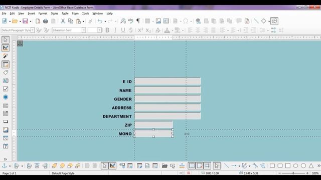The height and width of the screenshot is (180, 321).
Task: Open the font size dropdown
Action: point(99,30)
